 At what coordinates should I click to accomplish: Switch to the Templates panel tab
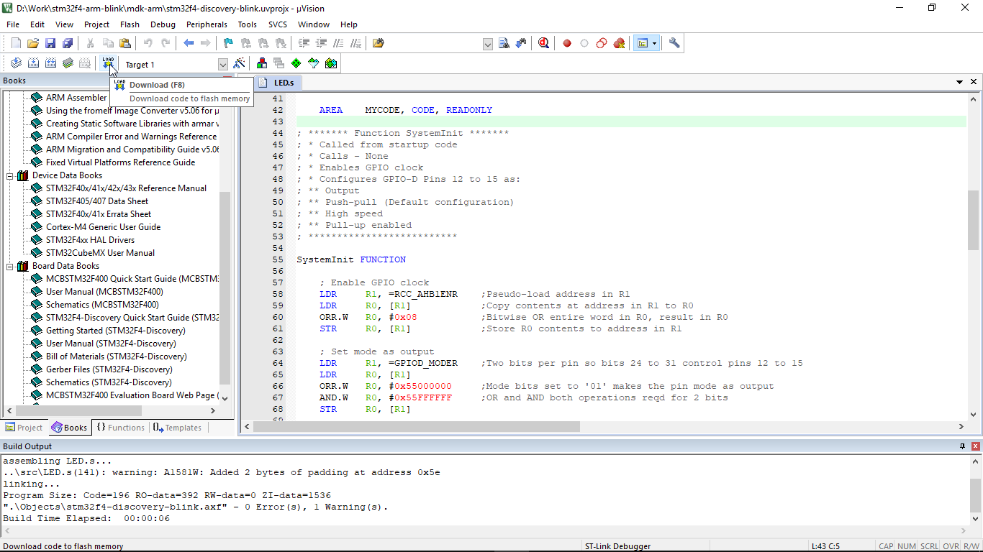[177, 428]
